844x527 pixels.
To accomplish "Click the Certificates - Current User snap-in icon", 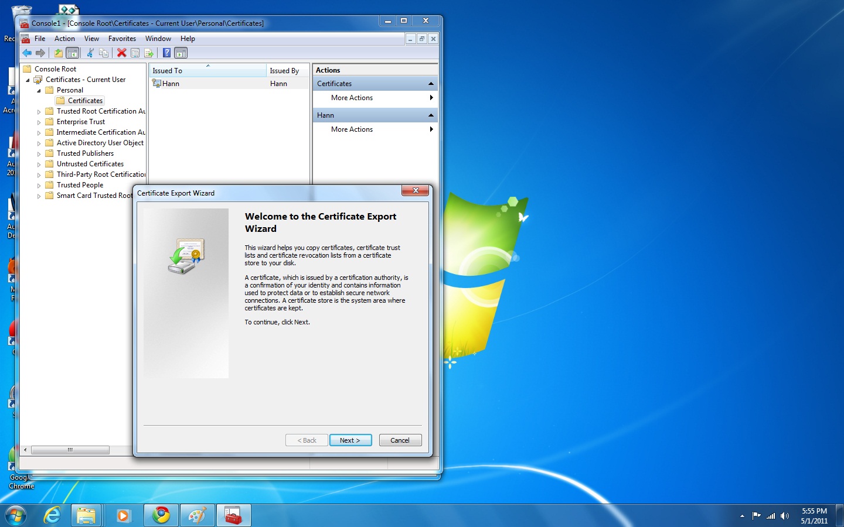I will [x=38, y=80].
